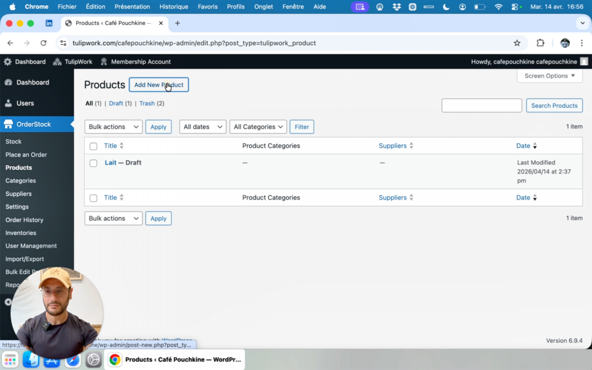Click the product search input field
This screenshot has height=370, width=592.
pos(481,105)
